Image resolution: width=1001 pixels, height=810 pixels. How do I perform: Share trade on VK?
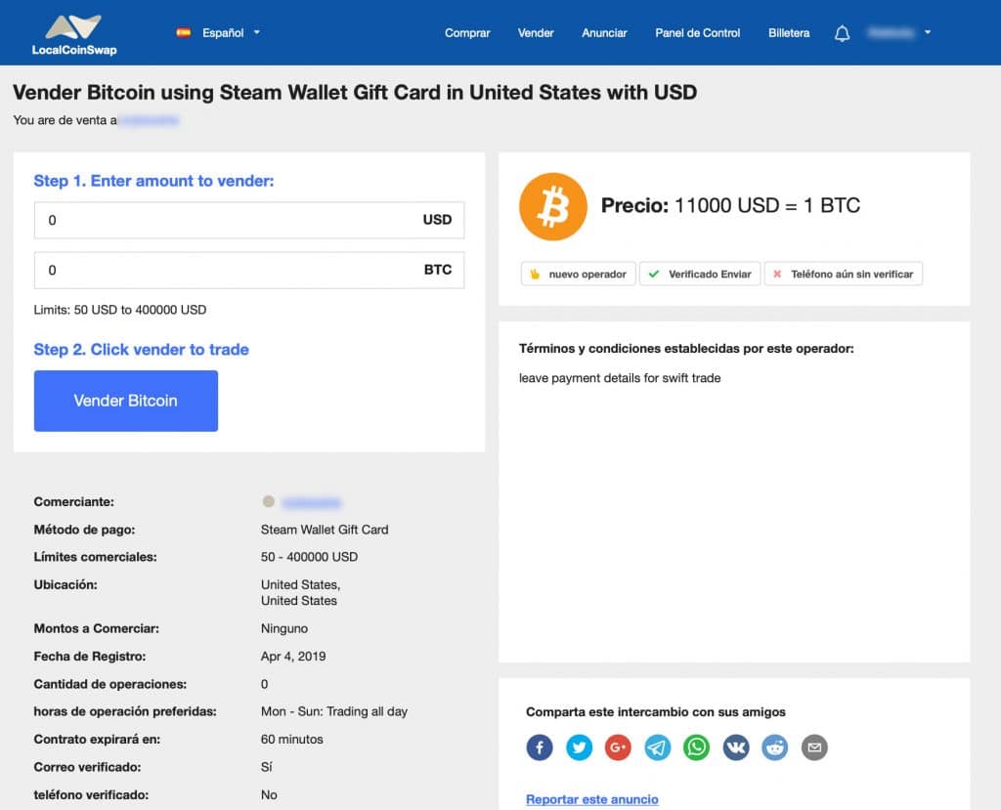coord(736,747)
